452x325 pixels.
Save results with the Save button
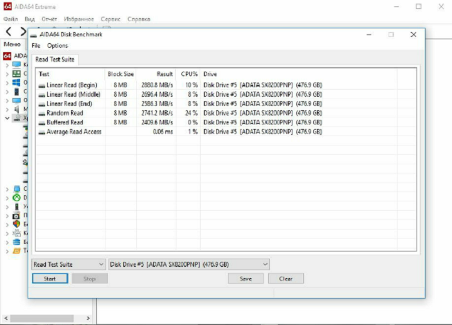pyautogui.click(x=245, y=279)
